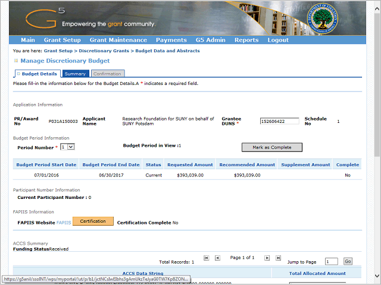381x285 pixels.
Task: Open the Grant Maintenance menu
Action: (x=118, y=40)
